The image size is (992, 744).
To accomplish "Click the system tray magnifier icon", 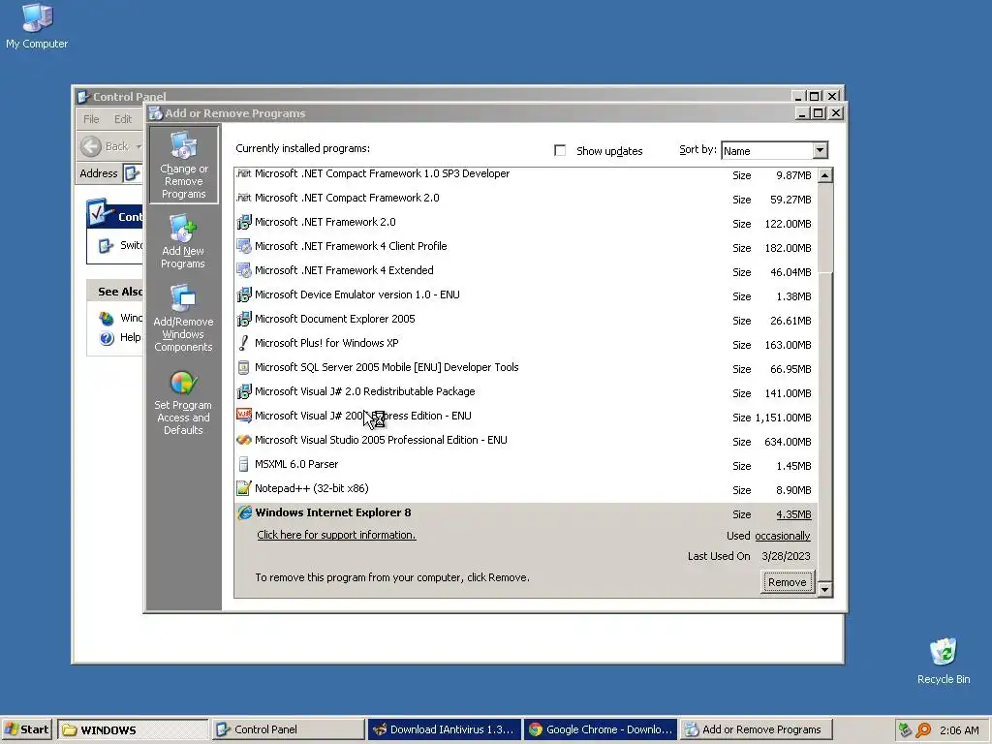I will point(923,730).
